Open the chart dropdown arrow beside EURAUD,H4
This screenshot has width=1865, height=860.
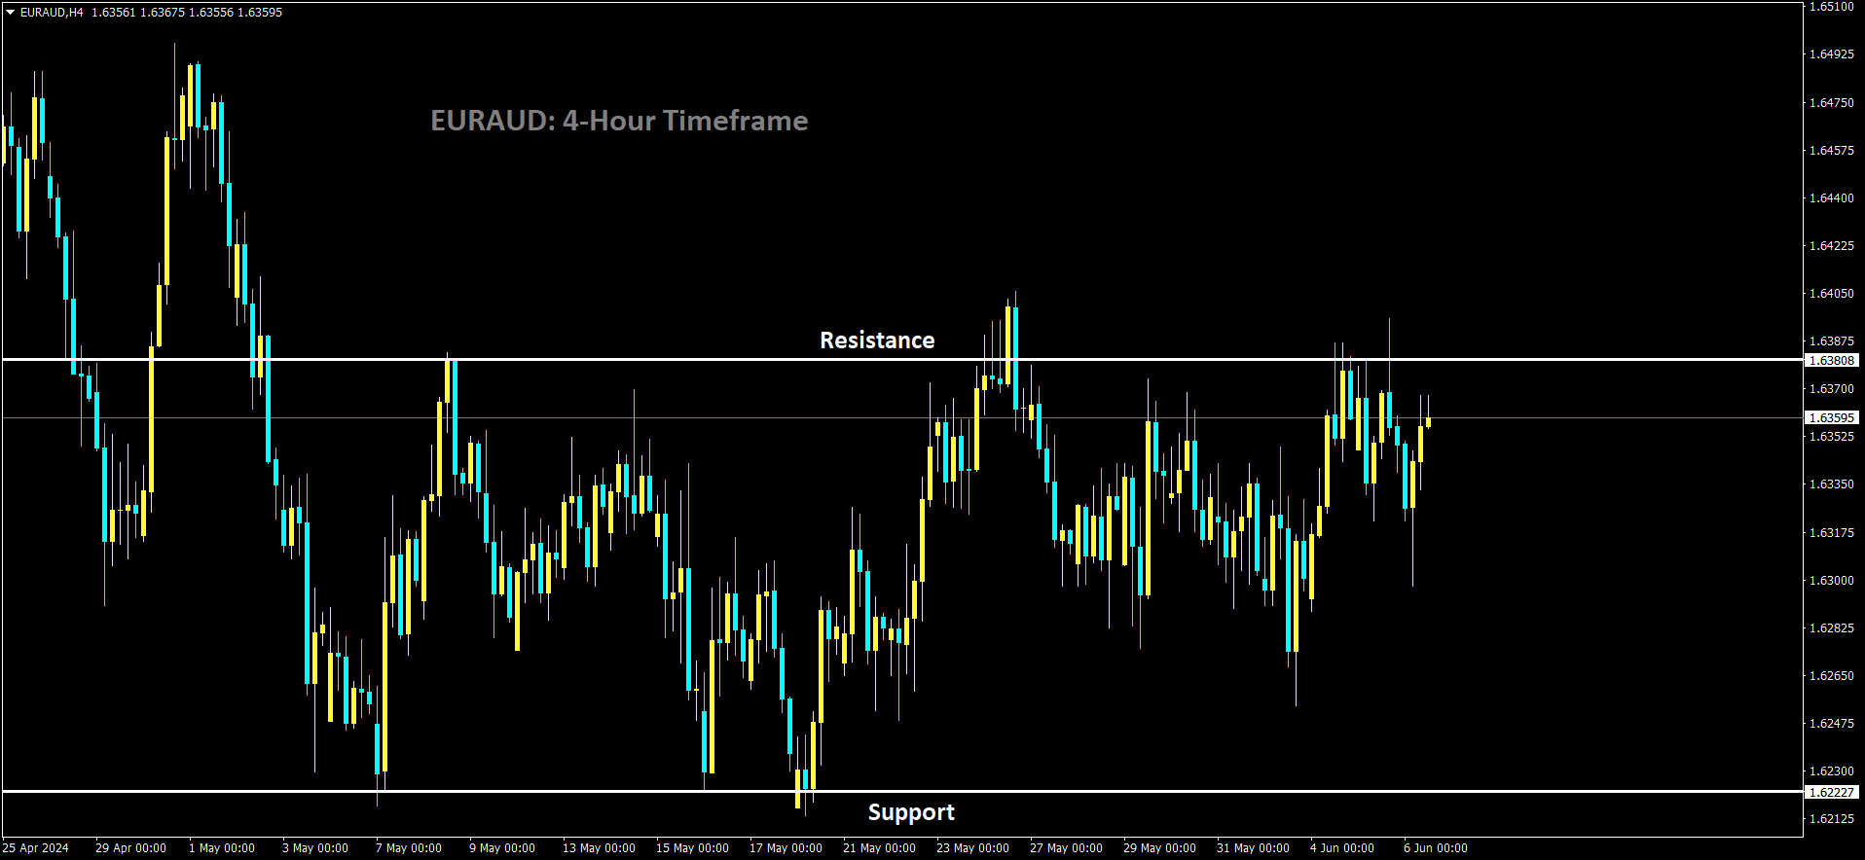tap(10, 13)
